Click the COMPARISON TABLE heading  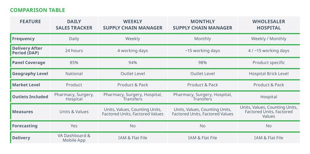click(37, 10)
